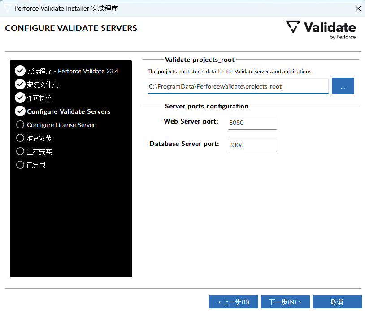
Task: Proceed with the 下一步(N) button
Action: pyautogui.click(x=285, y=302)
